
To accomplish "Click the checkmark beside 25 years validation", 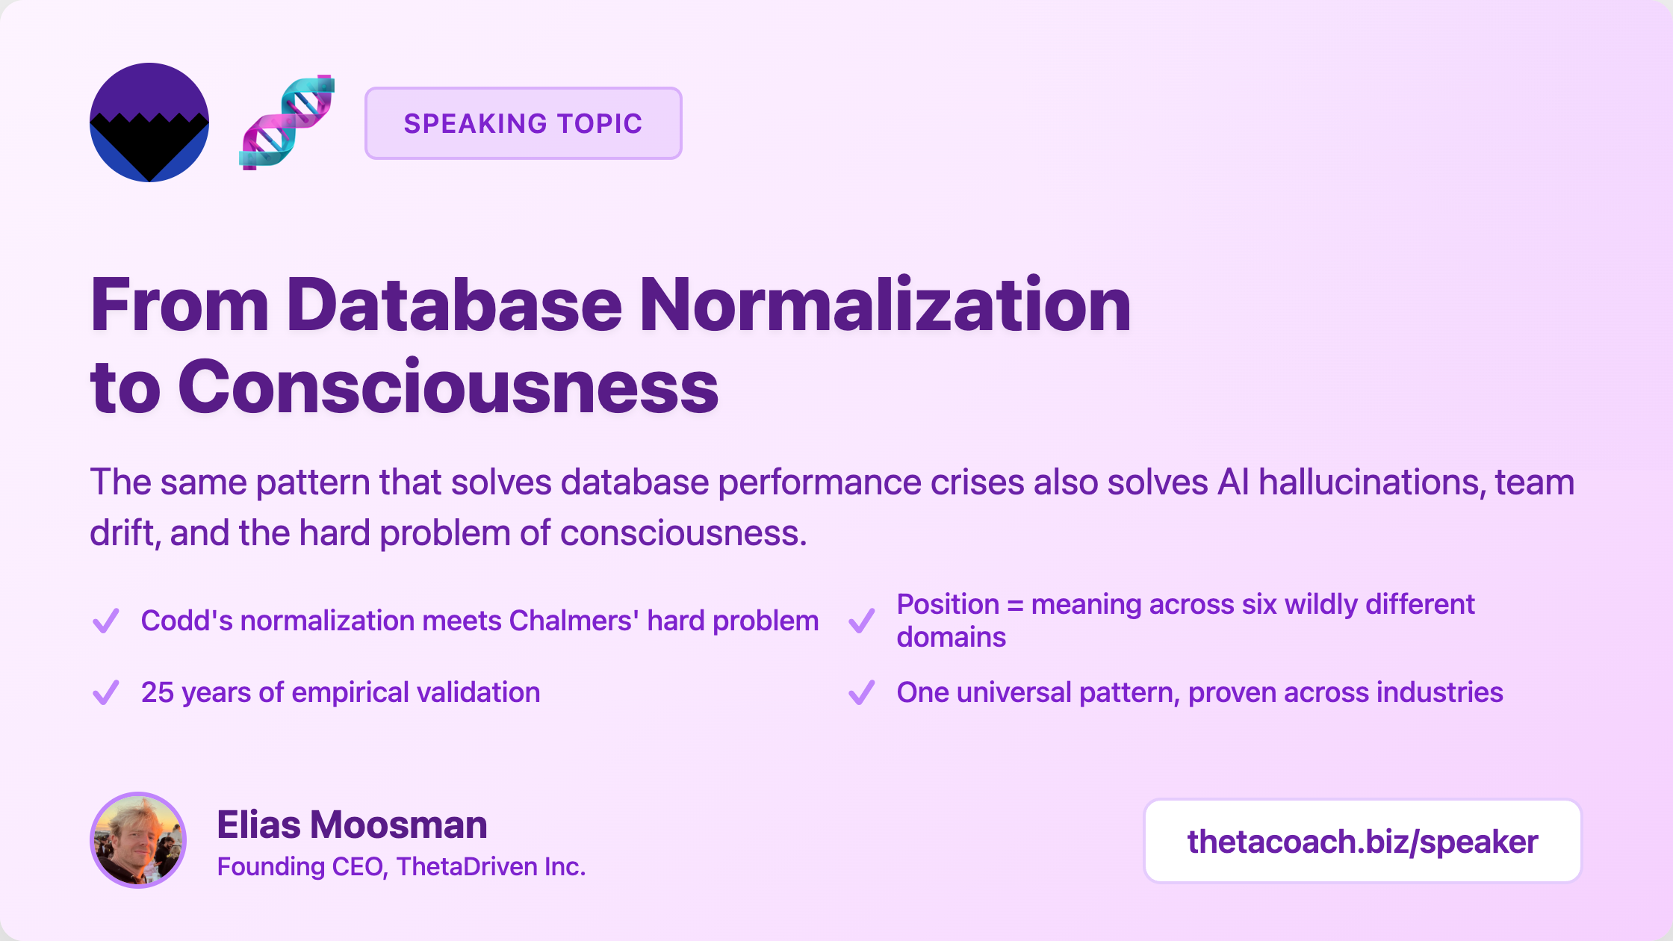I will point(105,692).
